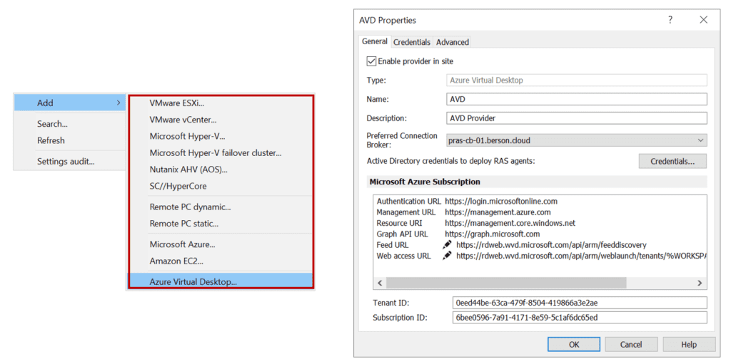
Task: Click the horizontal scrollbar in subscription list
Action: pyautogui.click(x=500, y=283)
